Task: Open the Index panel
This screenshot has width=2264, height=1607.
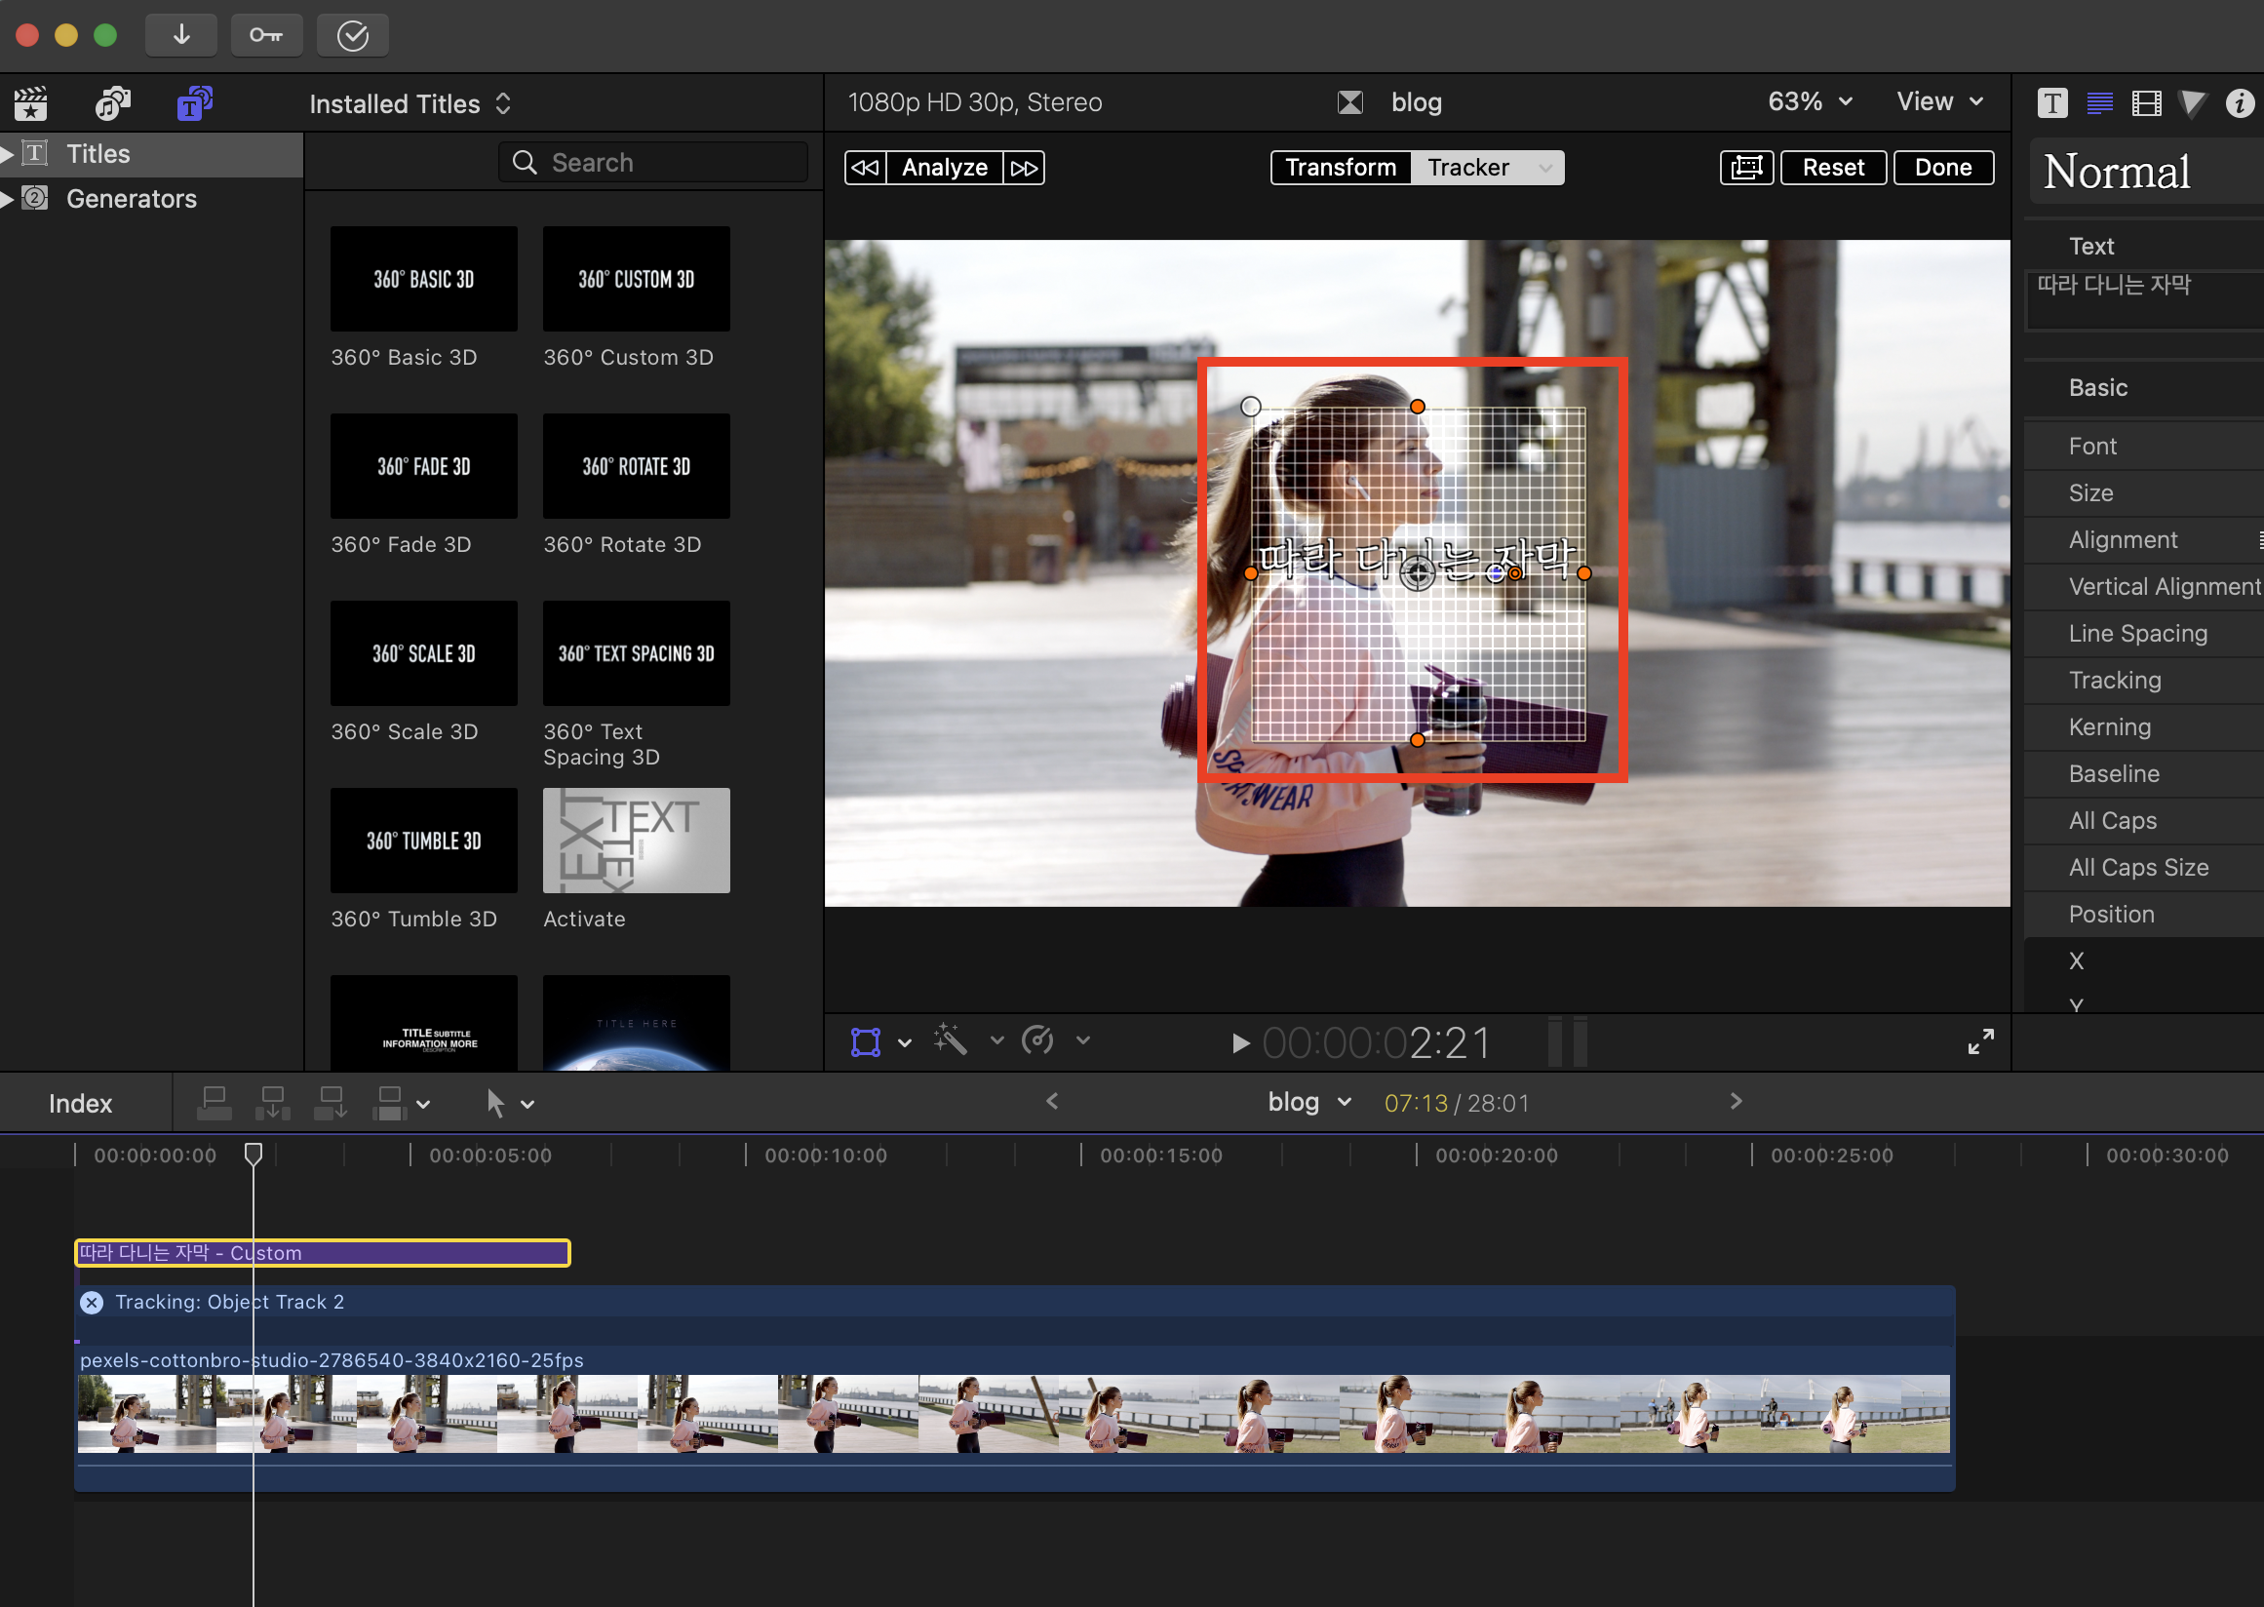Action: pyautogui.click(x=80, y=1103)
